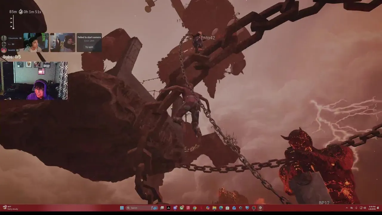Open Task View from the taskbar
The height and width of the screenshot is (215, 382).
(x=162, y=208)
